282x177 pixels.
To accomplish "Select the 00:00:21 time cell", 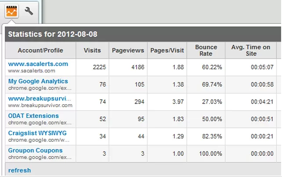I will click(262, 136).
